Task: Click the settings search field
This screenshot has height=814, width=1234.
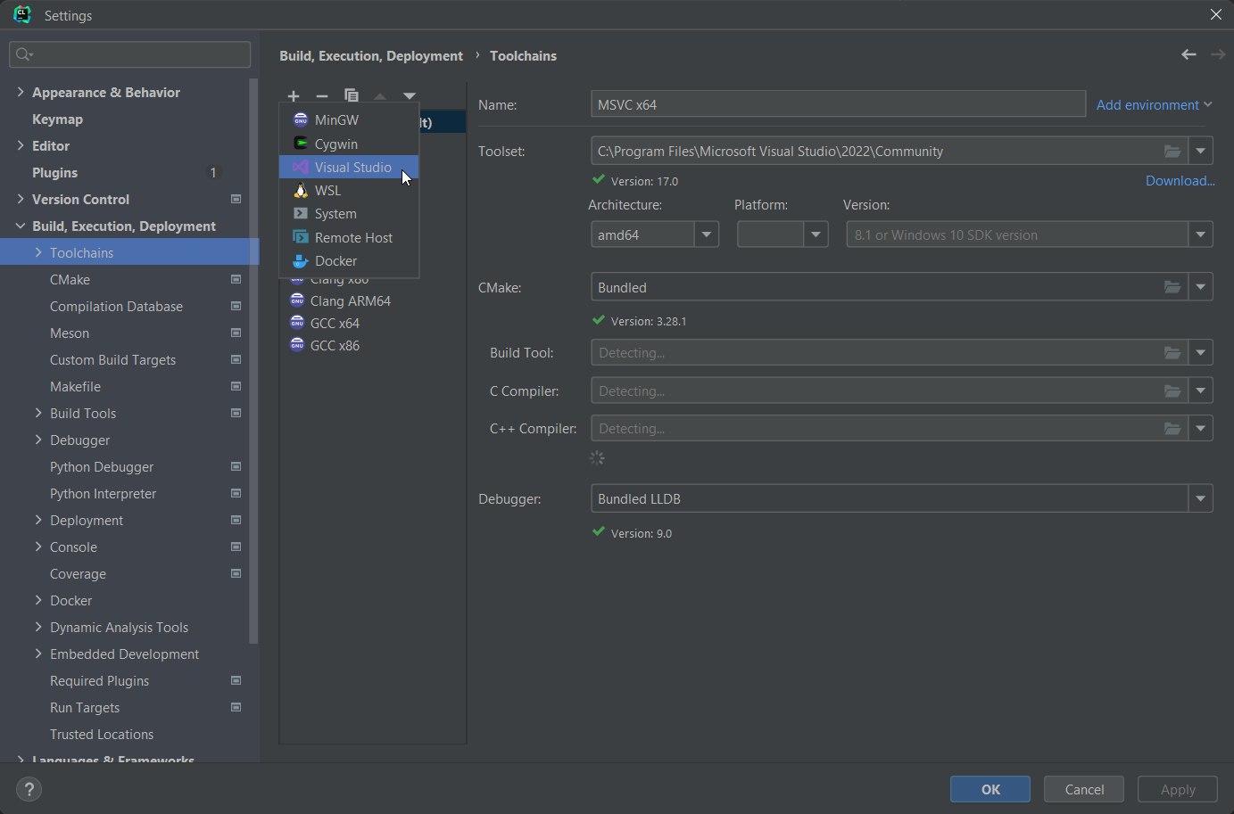Action: pyautogui.click(x=130, y=54)
